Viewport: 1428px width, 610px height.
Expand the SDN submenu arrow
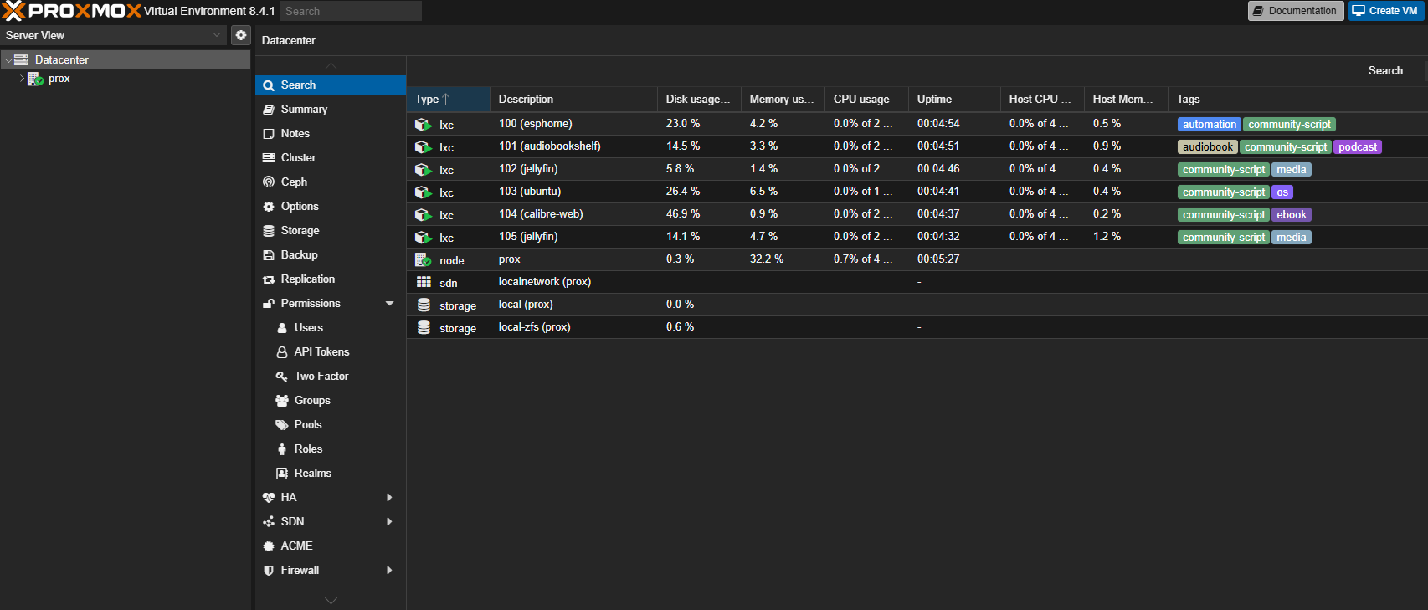tap(389, 521)
